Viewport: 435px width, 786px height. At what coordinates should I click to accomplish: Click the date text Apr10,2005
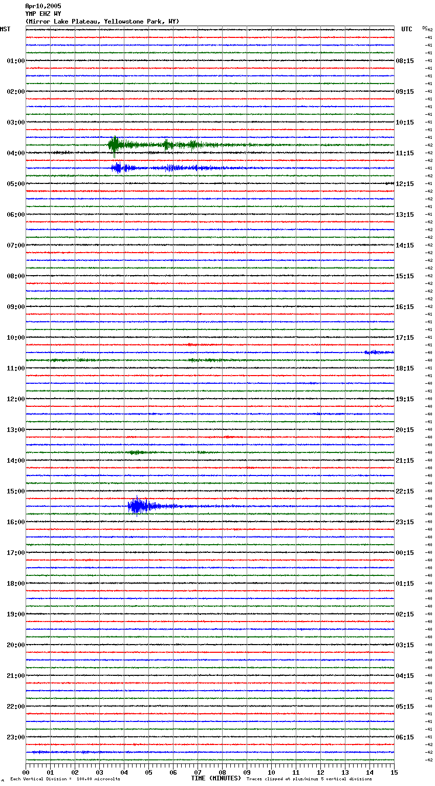(x=43, y=6)
